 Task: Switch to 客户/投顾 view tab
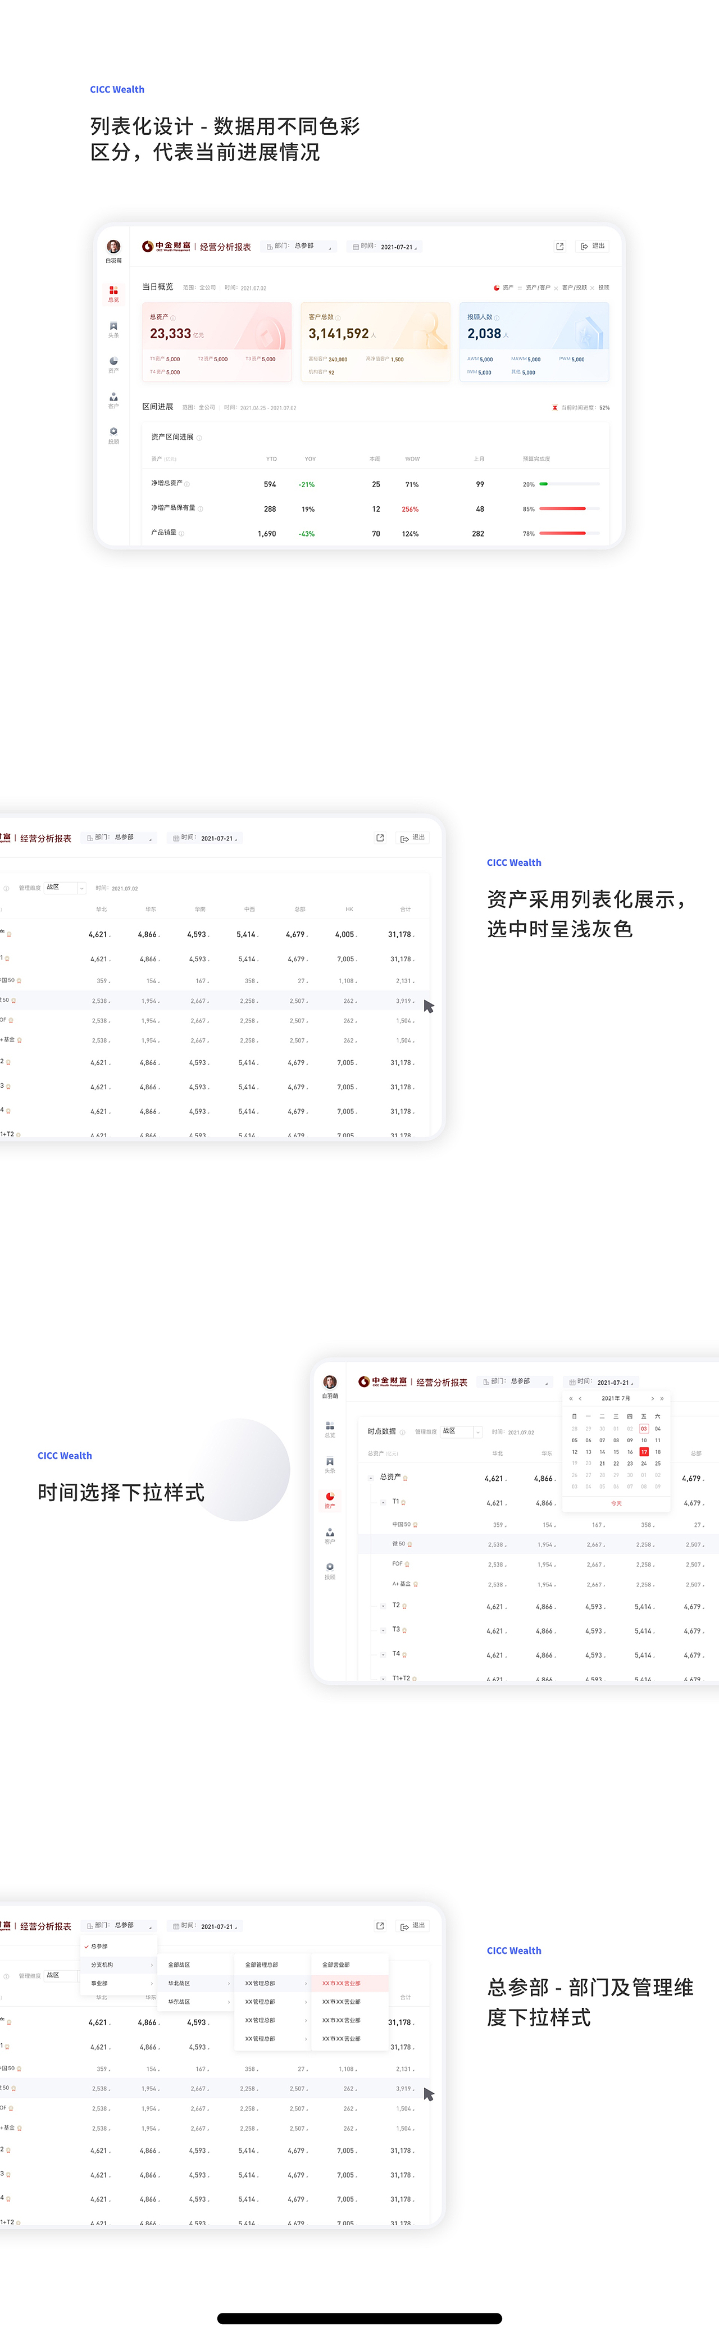coord(575,287)
